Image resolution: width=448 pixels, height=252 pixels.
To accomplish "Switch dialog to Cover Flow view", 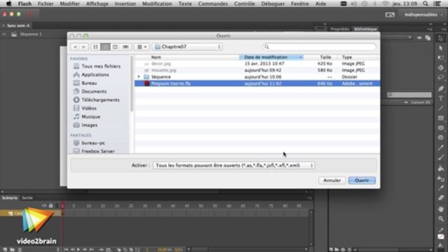I will (125, 47).
